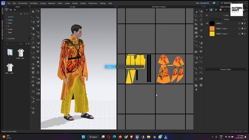Select the female t-shirt garment thumbnail
The width and height of the screenshot is (249, 140).
pos(21,53)
